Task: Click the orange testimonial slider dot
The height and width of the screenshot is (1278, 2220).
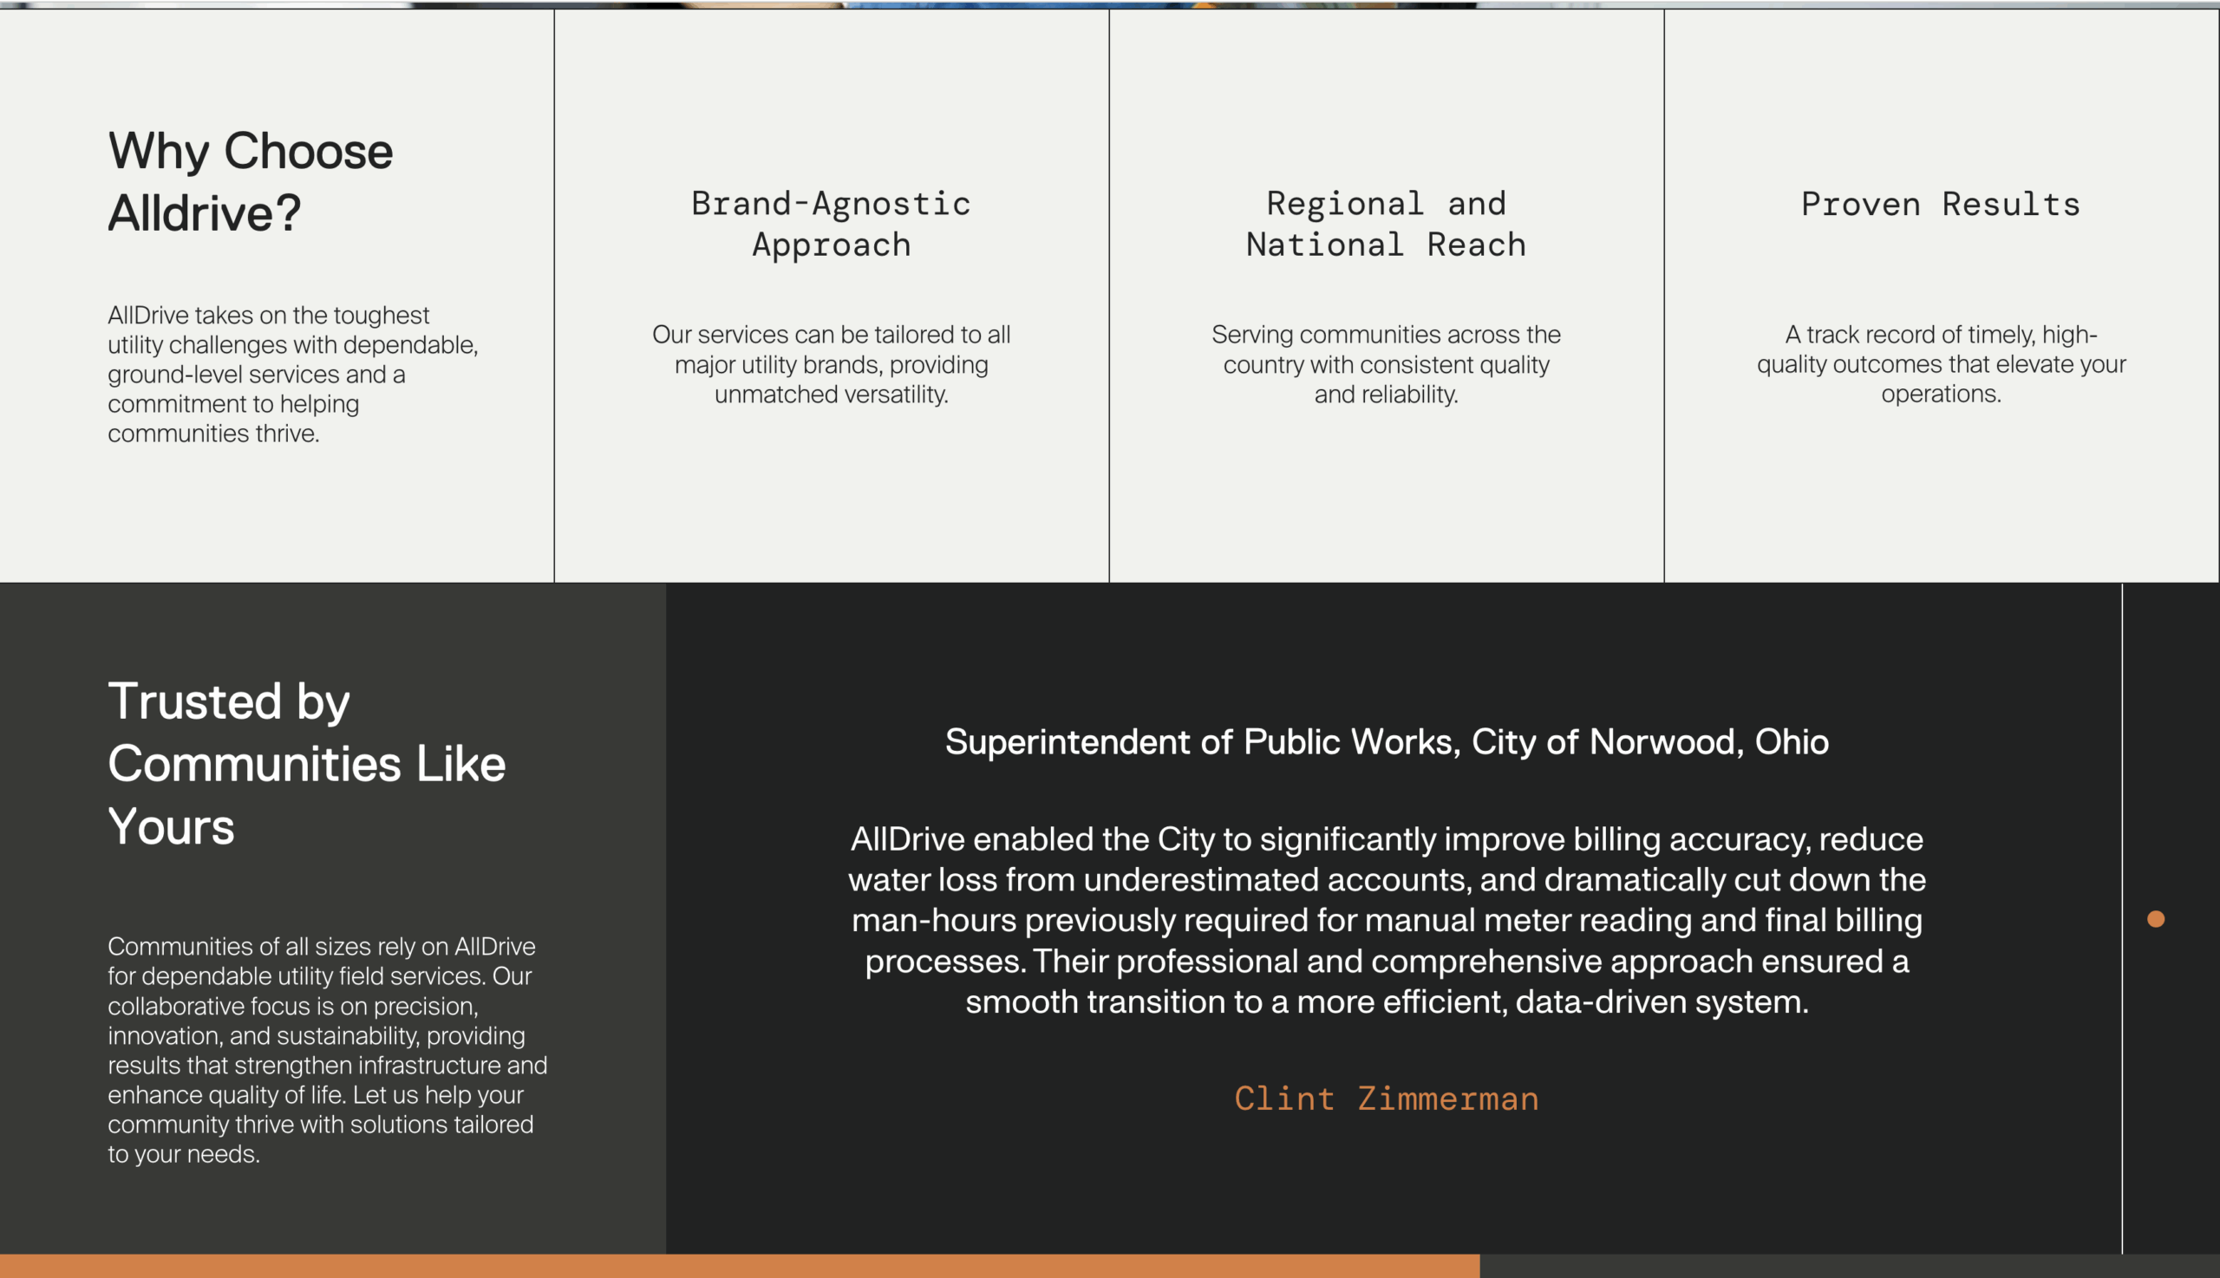Action: (x=2155, y=919)
